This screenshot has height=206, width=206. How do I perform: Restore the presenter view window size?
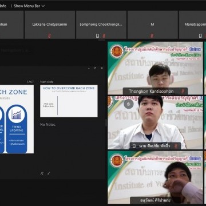[95, 68]
